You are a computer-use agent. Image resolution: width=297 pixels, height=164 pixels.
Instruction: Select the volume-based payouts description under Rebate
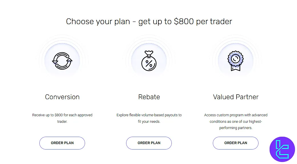click(x=149, y=118)
